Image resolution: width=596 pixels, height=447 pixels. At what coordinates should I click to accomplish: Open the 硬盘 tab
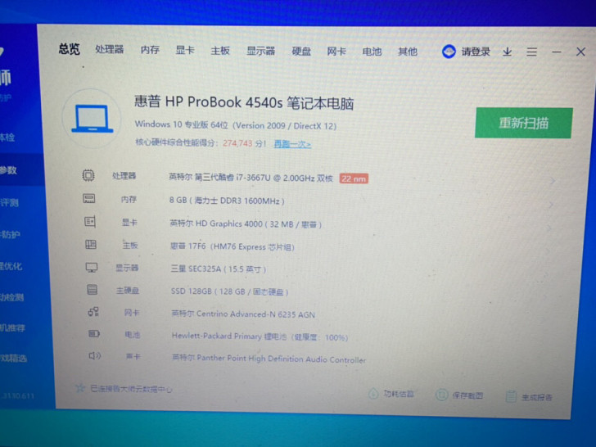(x=301, y=52)
